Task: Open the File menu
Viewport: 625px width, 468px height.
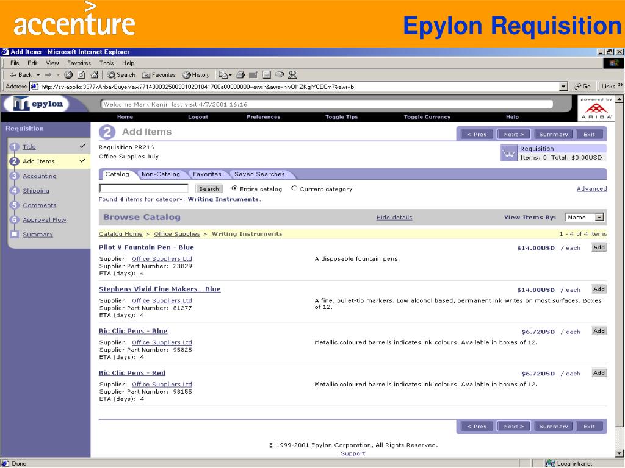Action: pyautogui.click(x=15, y=63)
